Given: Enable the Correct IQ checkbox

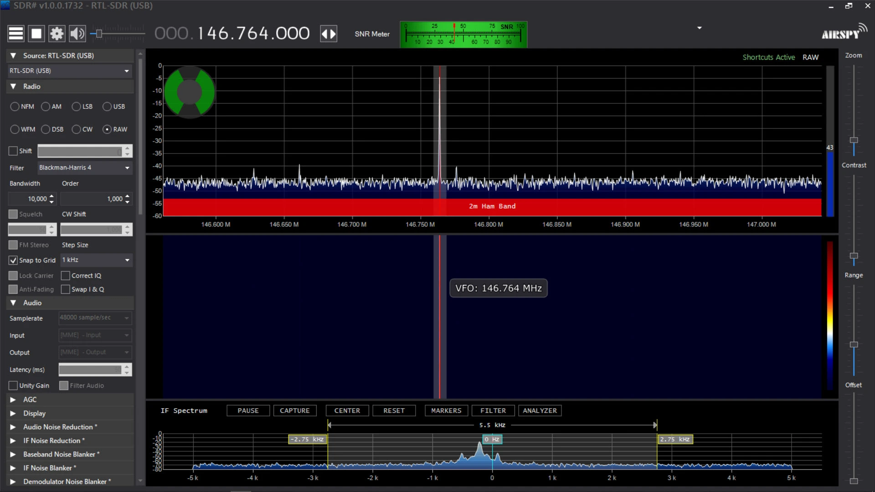Looking at the screenshot, I should (66, 276).
